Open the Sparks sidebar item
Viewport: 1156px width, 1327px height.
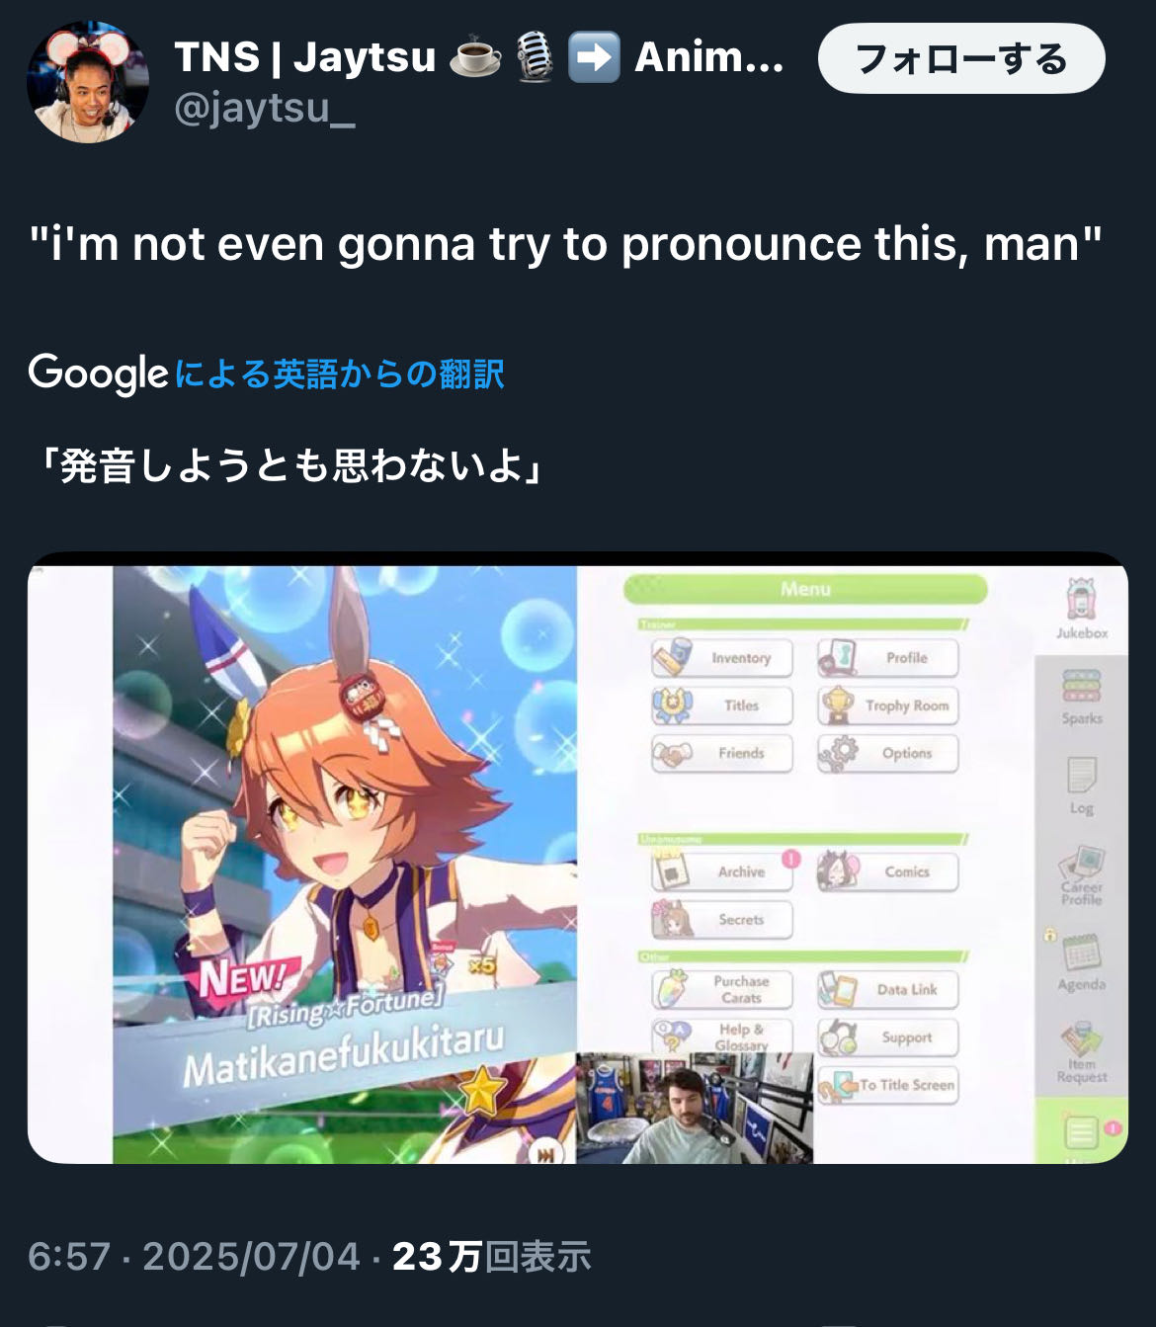(1082, 698)
